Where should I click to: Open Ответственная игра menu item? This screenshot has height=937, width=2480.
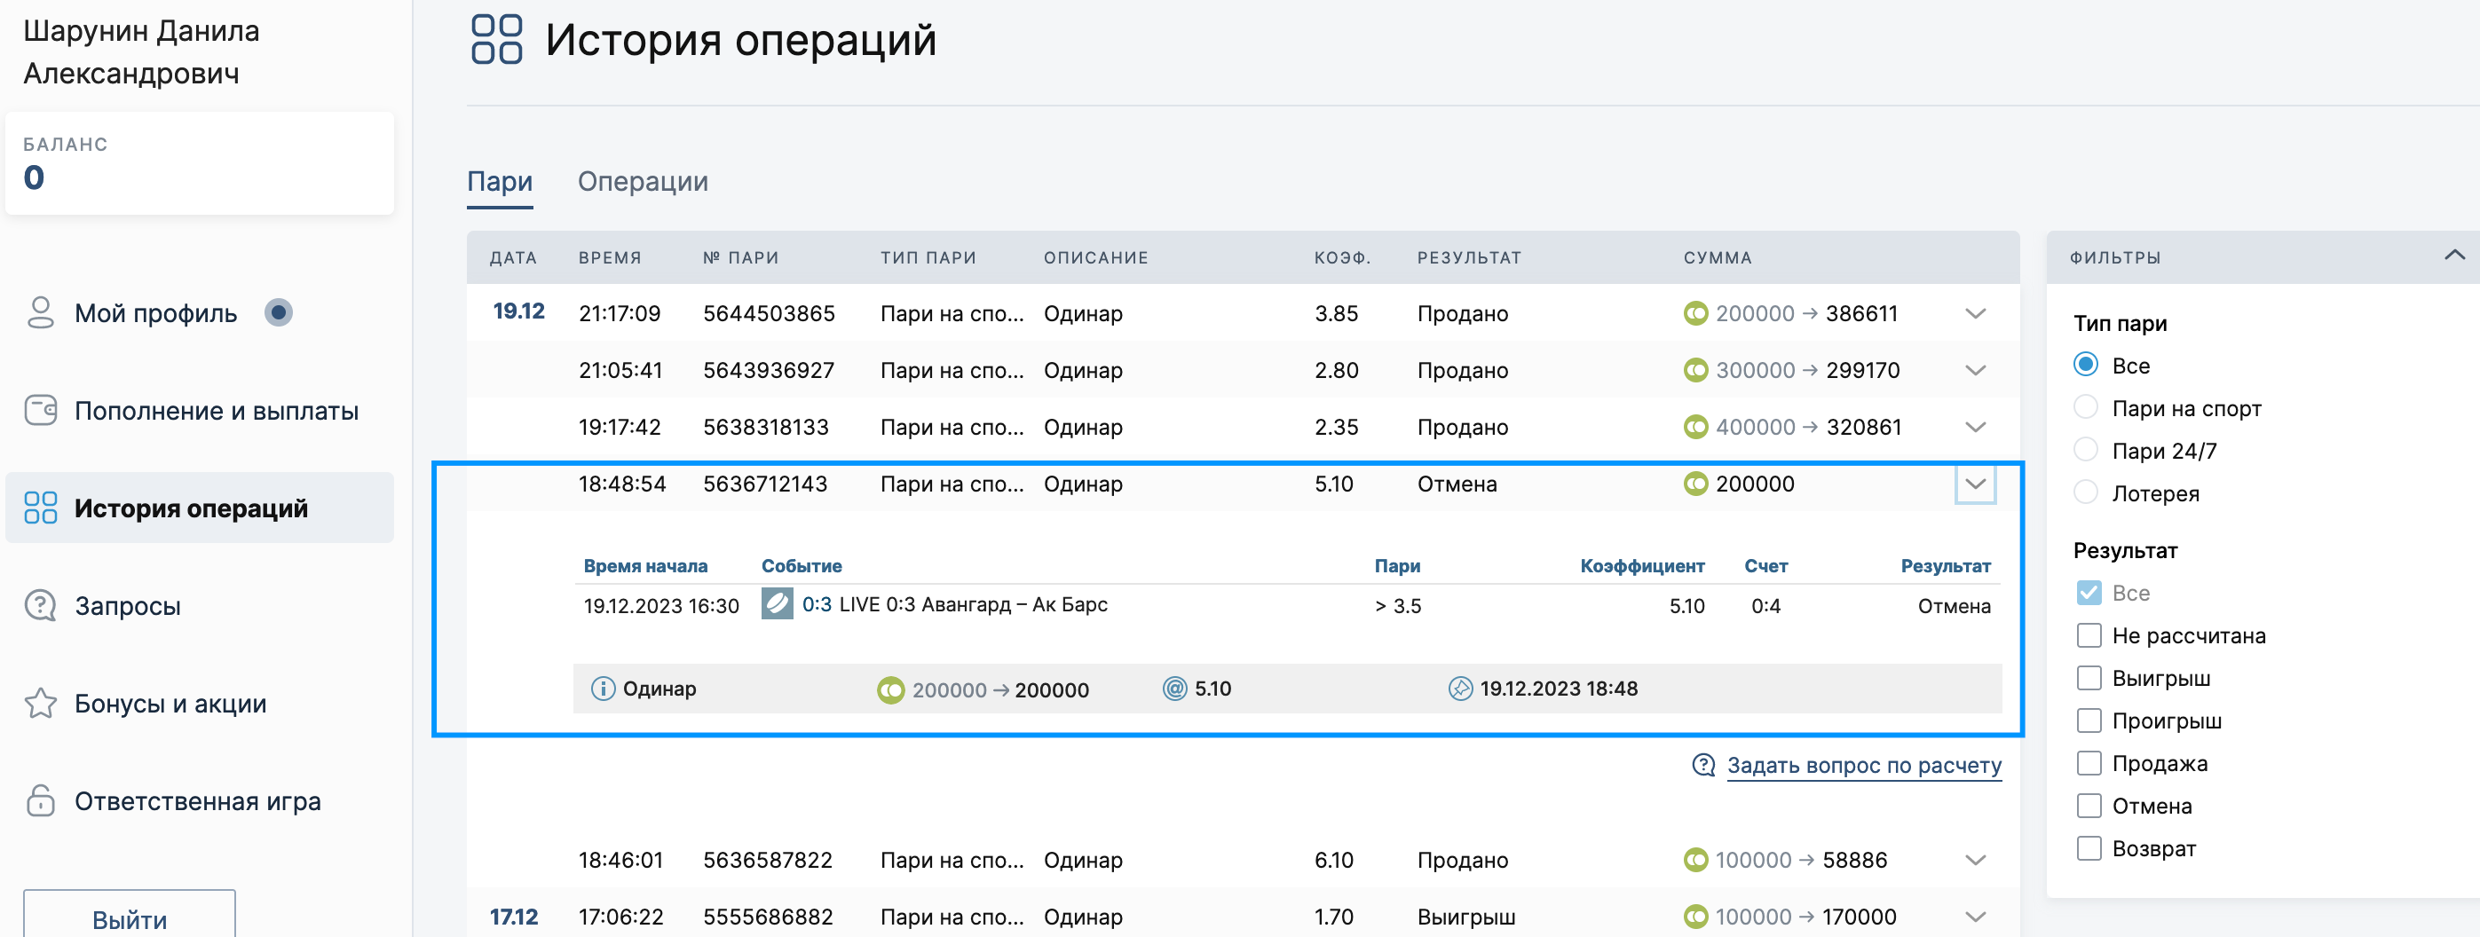pyautogui.click(x=197, y=801)
